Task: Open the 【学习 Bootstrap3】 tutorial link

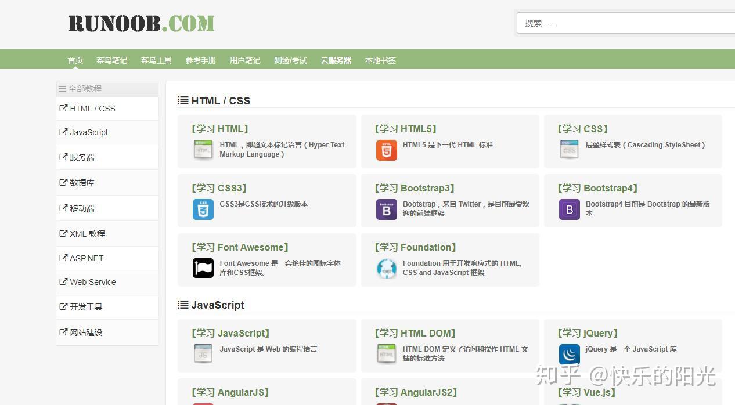Action: pos(415,188)
